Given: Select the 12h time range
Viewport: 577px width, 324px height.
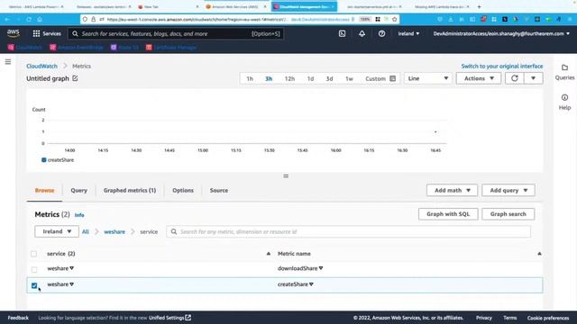Looking at the screenshot, I should click(289, 78).
